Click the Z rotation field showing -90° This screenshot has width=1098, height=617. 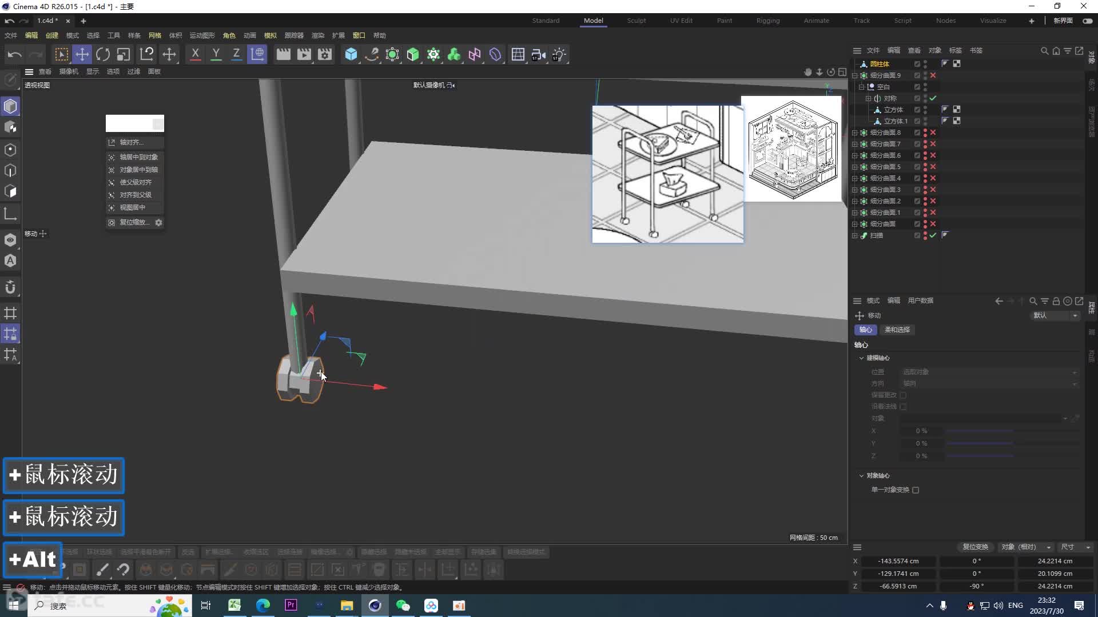(976, 587)
